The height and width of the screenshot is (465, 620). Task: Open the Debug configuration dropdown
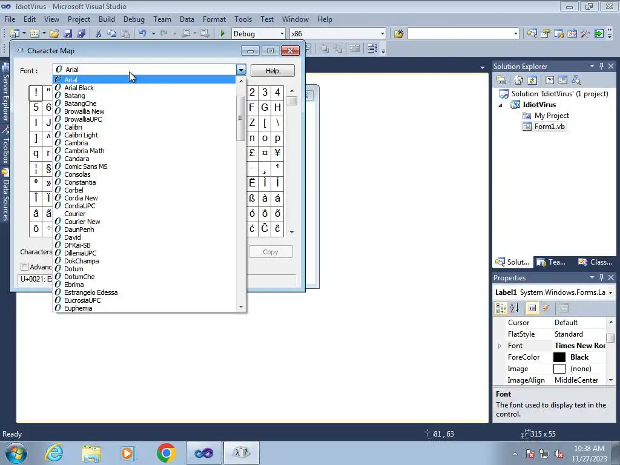click(x=282, y=34)
